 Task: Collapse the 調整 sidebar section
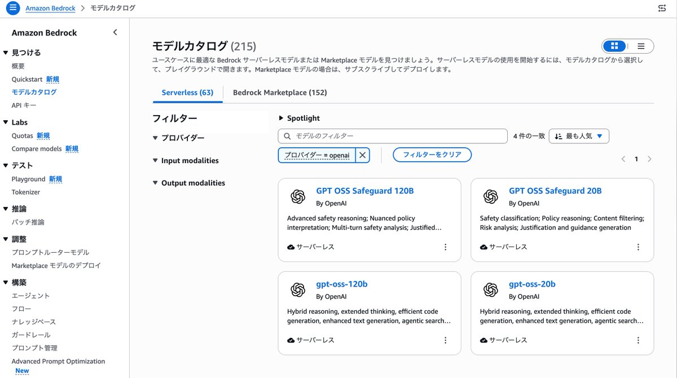click(x=15, y=239)
